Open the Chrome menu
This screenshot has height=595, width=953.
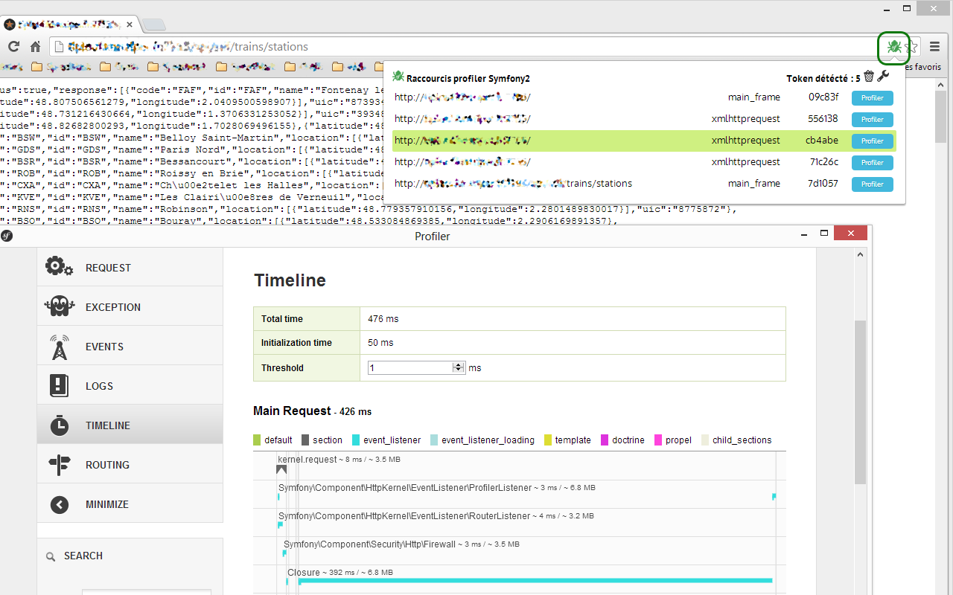click(934, 45)
